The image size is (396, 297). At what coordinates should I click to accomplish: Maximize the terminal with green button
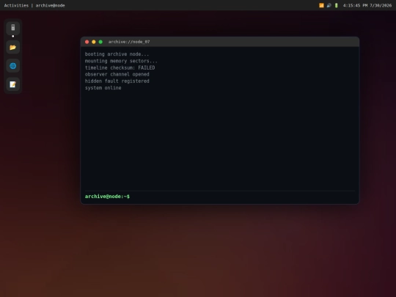[x=100, y=42]
